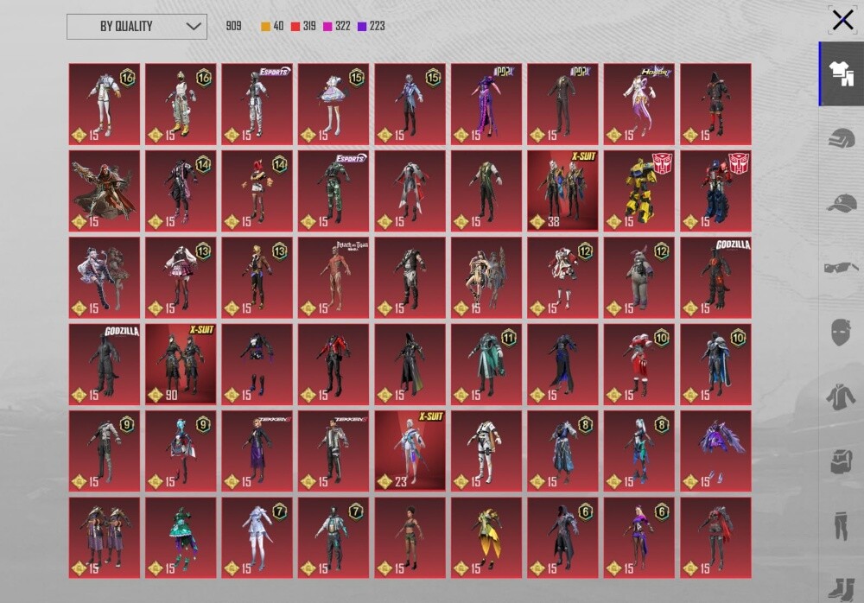Image resolution: width=864 pixels, height=603 pixels.
Task: Select the green camo Esports outfit
Action: [334, 191]
